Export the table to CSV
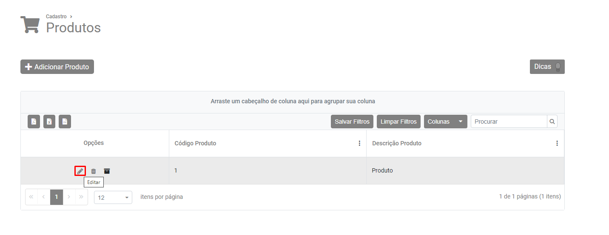The height and width of the screenshot is (235, 609). 65,122
